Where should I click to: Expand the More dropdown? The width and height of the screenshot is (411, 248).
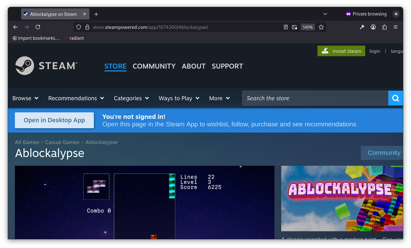pyautogui.click(x=220, y=98)
